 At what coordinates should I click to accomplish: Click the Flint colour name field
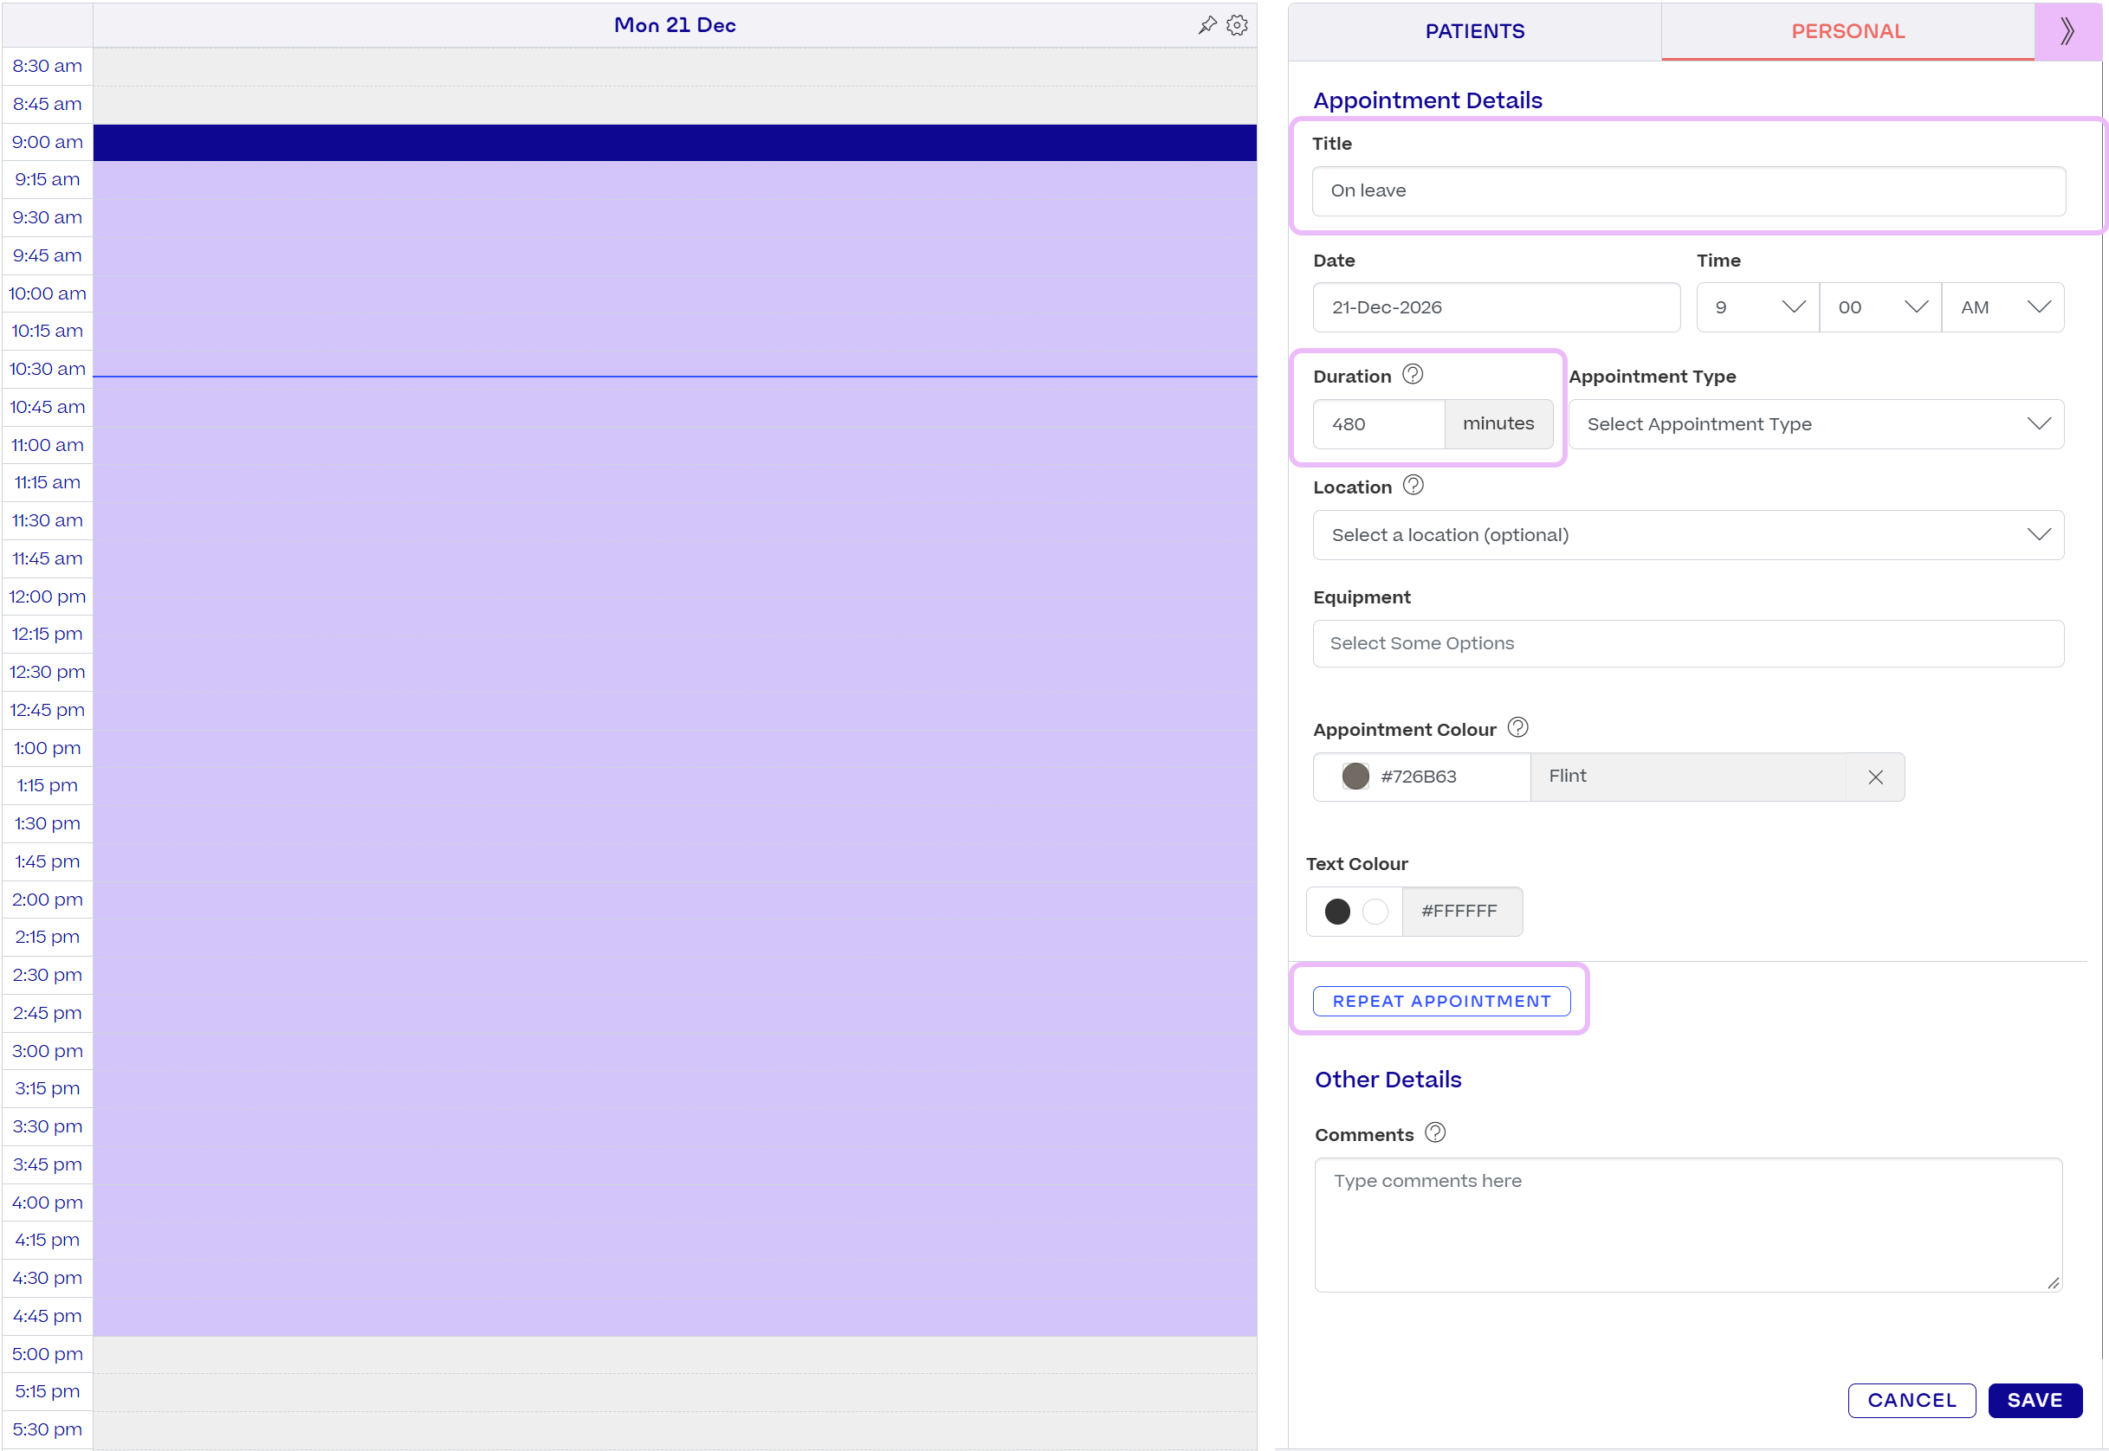pos(1688,777)
